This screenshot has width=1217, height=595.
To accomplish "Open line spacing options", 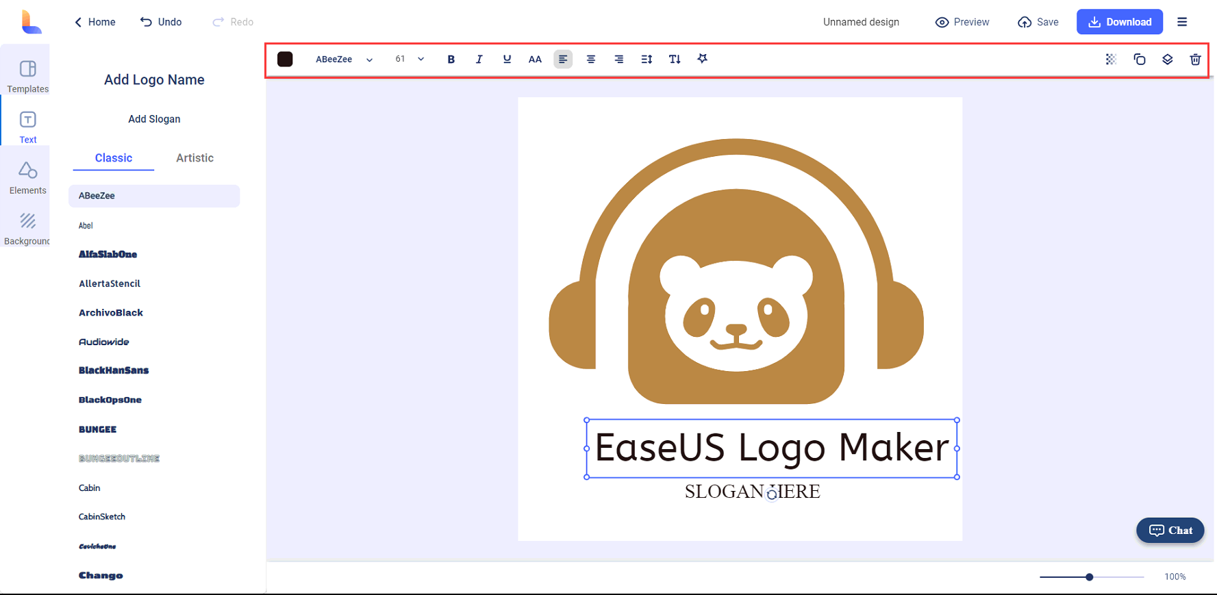I will (647, 60).
